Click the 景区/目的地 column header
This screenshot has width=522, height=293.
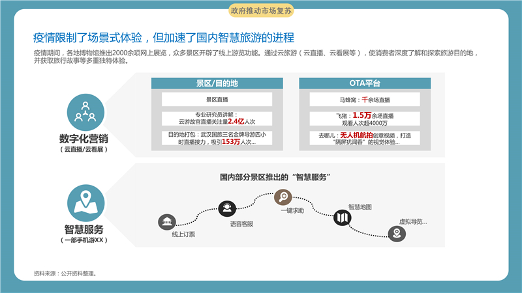tap(217, 83)
